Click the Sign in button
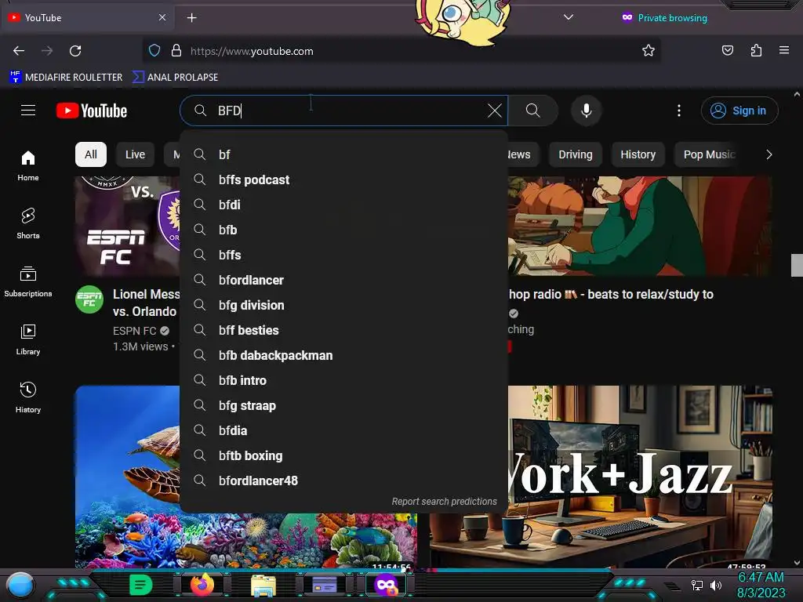The height and width of the screenshot is (602, 803). 739,111
